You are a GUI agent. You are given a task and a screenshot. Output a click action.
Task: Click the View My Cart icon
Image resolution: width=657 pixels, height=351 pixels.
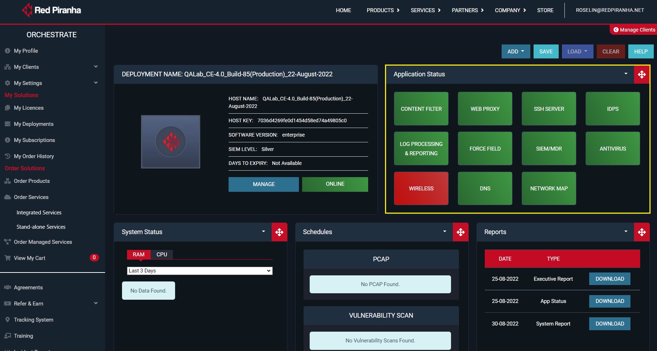click(8, 258)
